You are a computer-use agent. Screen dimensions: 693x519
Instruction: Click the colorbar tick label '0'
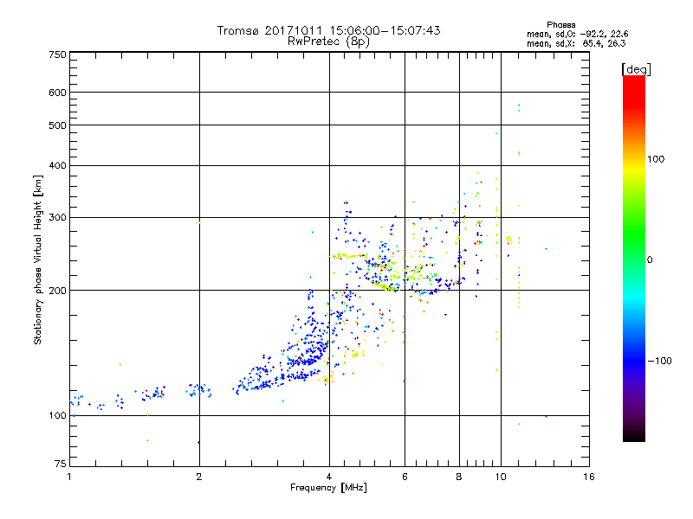(650, 260)
